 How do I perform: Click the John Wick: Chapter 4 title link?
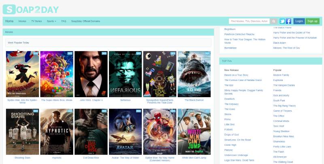91,100
